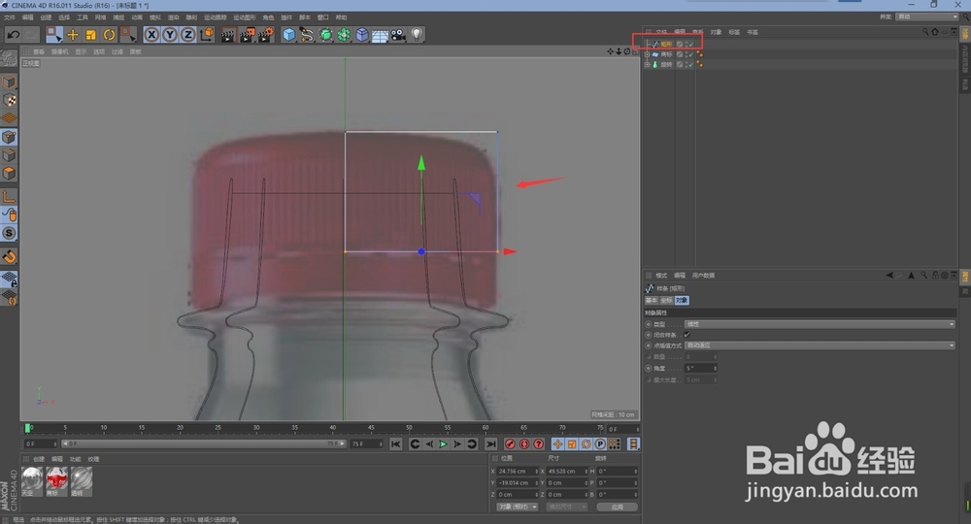Click the S viewport solo icon
The height and width of the screenshot is (524, 971).
[9, 233]
